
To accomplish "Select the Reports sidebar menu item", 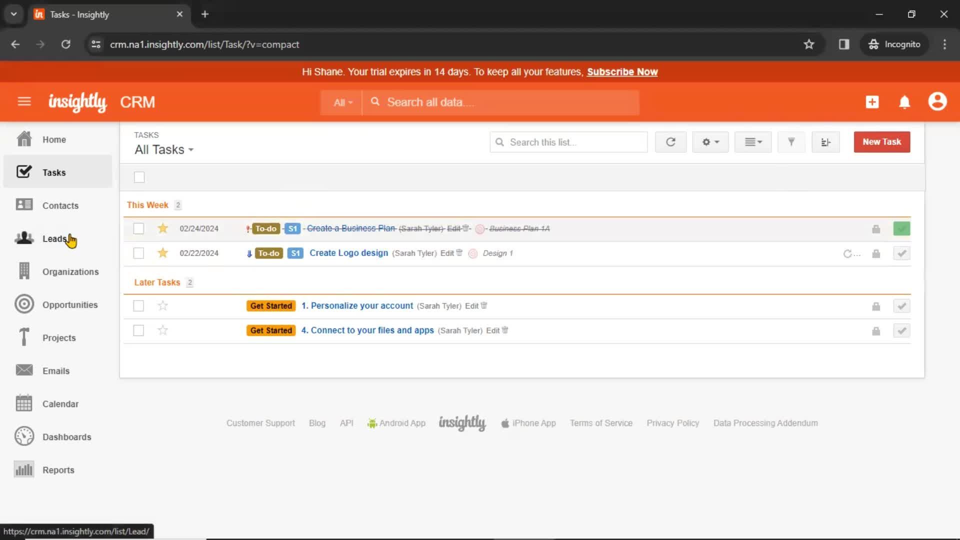I will coord(58,469).
